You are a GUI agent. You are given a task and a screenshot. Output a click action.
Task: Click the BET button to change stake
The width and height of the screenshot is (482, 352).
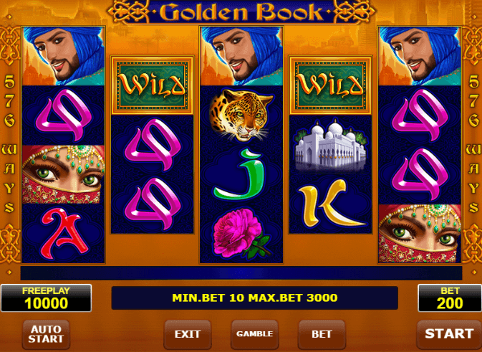point(322,334)
